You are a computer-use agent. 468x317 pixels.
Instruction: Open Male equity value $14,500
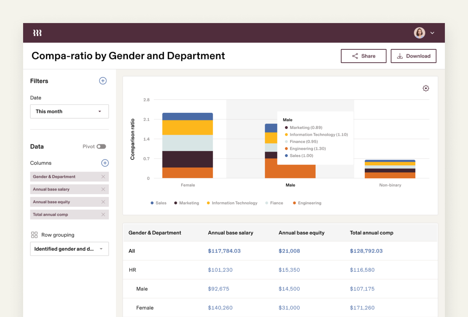click(x=289, y=289)
